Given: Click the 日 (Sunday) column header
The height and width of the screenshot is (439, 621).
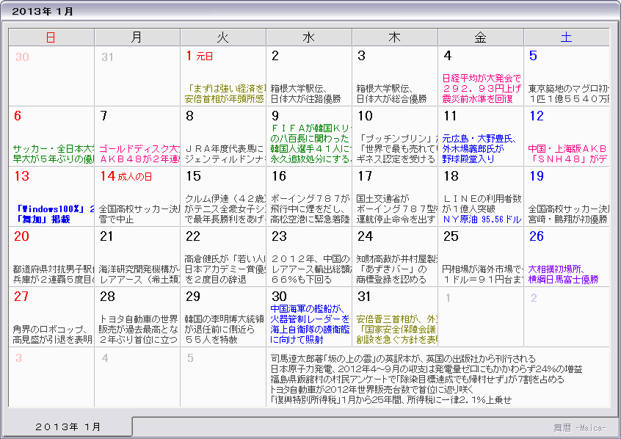Looking at the screenshot, I should pos(51,37).
